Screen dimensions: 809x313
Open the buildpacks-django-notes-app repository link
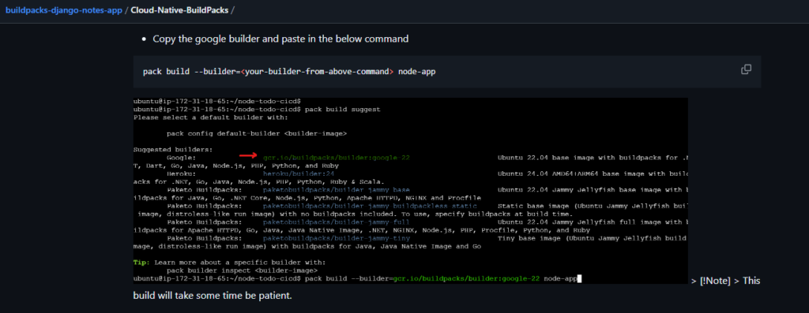pyautogui.click(x=64, y=9)
